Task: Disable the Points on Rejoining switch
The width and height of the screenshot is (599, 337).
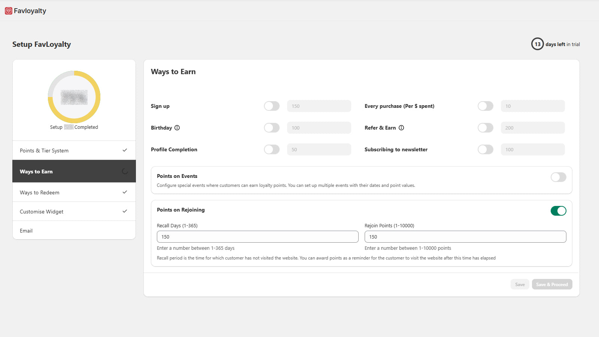Action: coord(558,211)
